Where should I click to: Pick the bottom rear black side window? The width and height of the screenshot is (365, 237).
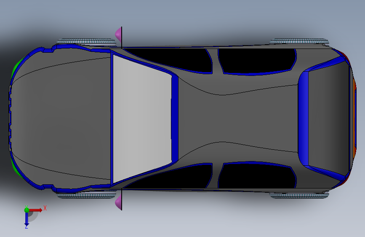click(257, 175)
